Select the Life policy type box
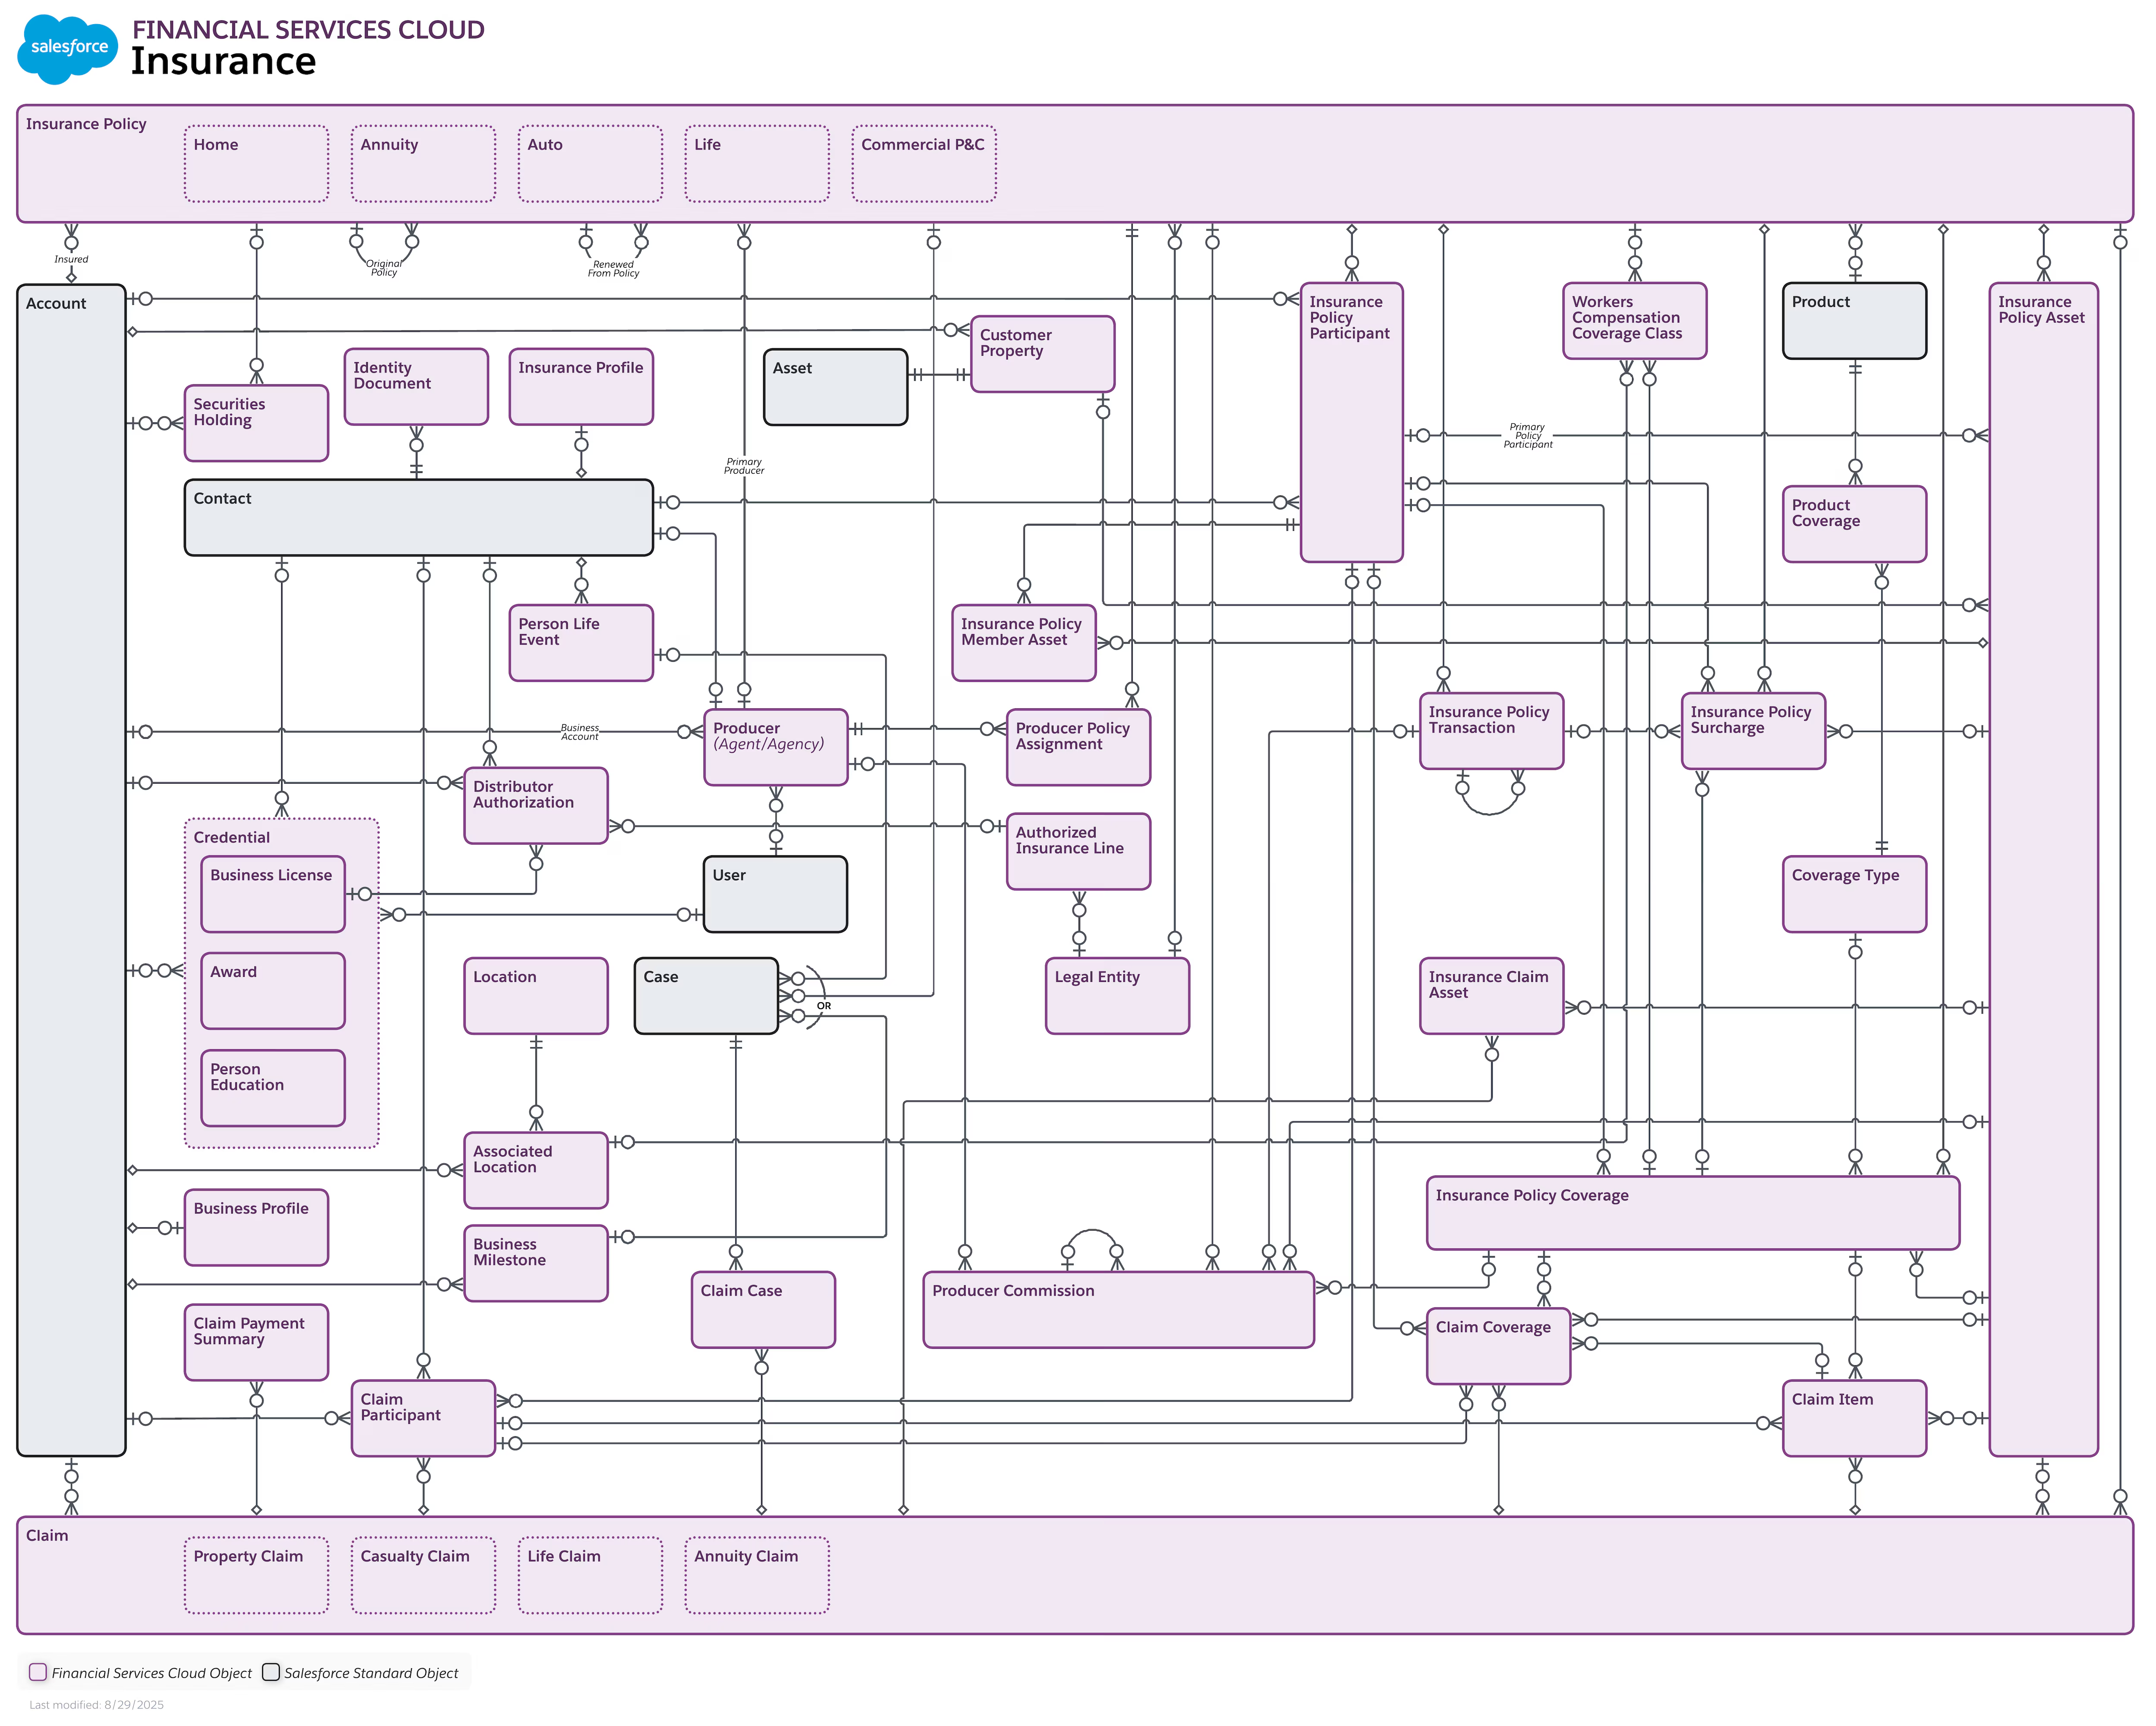2156x1726 pixels. (x=757, y=164)
